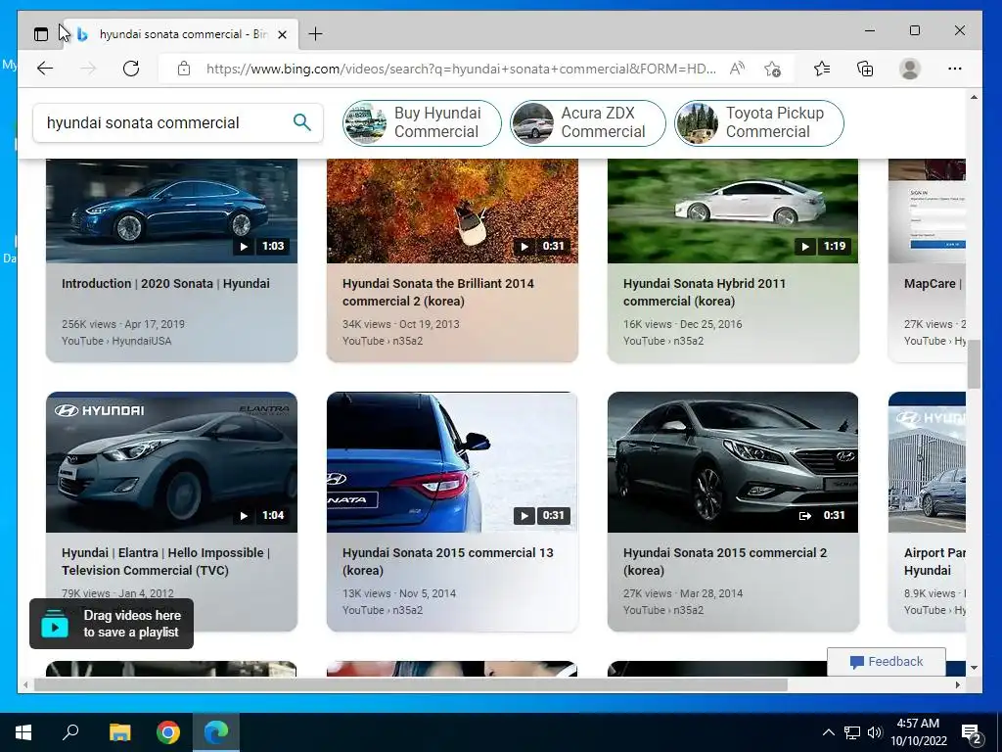Click YouTube › HyundaiUSA source text

click(116, 341)
